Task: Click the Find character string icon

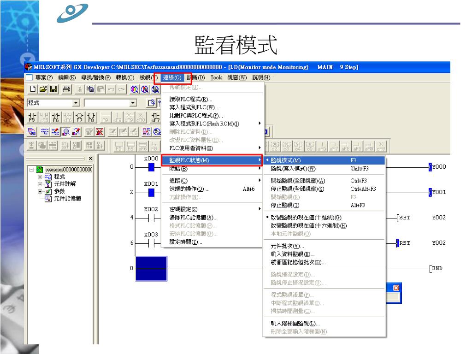Action: 155,89
